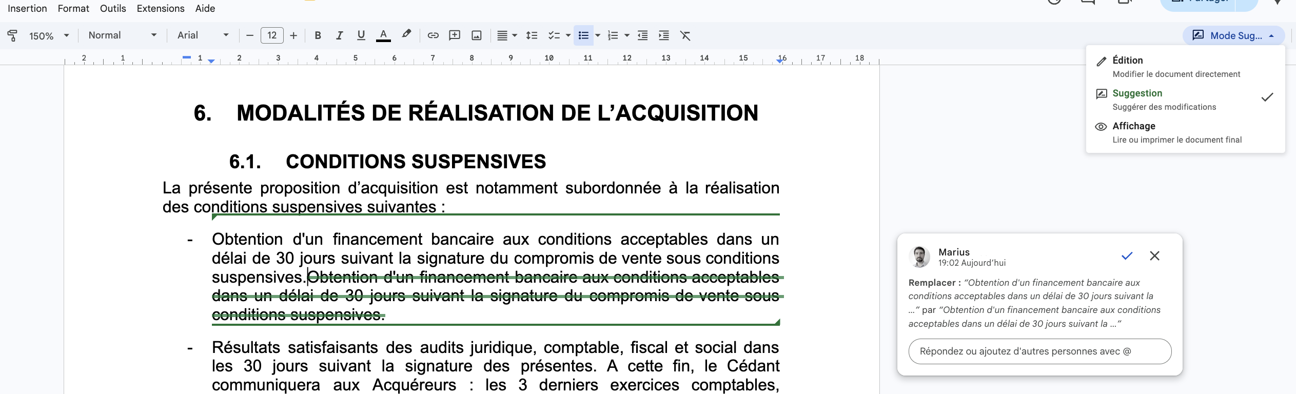Click the checklist icon

pyautogui.click(x=554, y=35)
